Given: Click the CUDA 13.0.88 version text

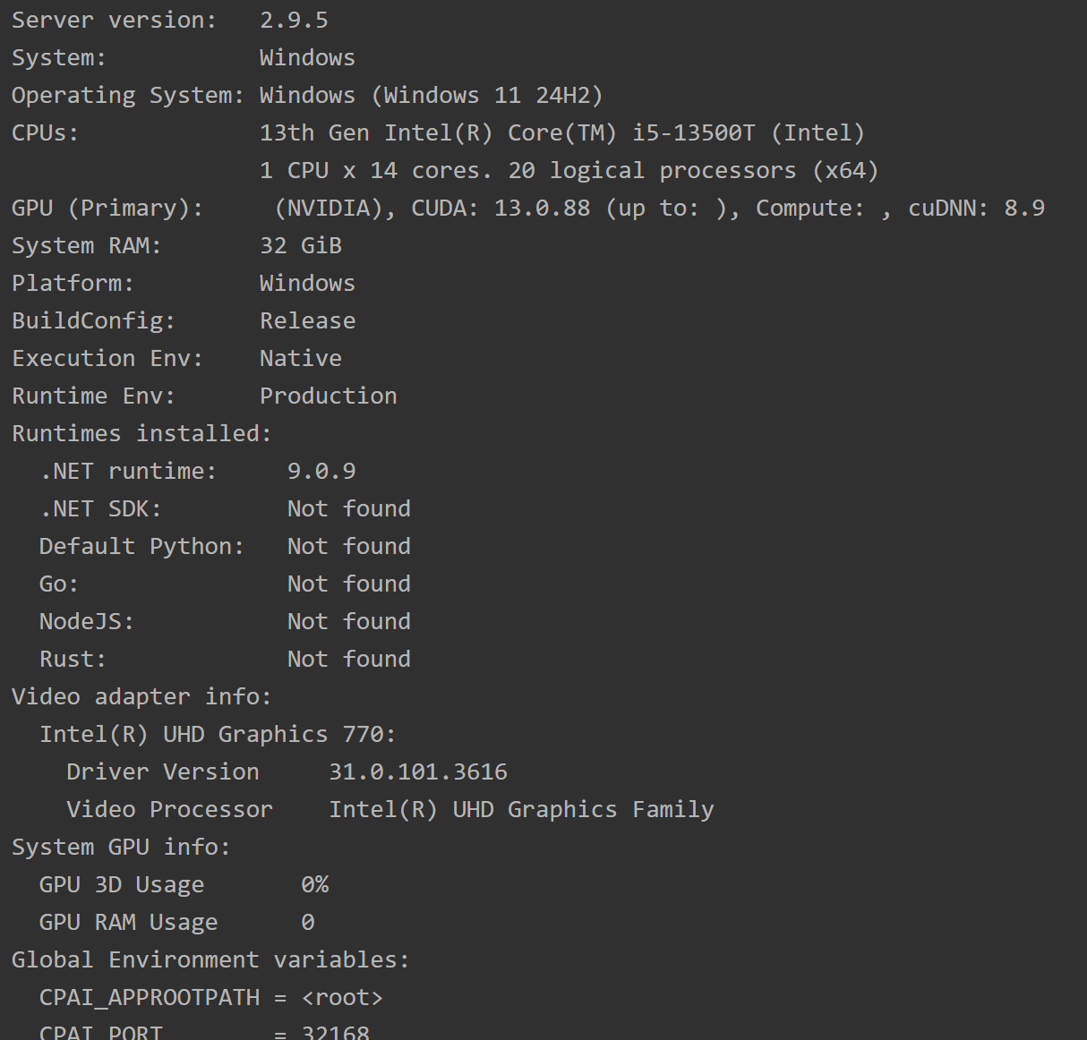Looking at the screenshot, I should pyautogui.click(x=501, y=208).
